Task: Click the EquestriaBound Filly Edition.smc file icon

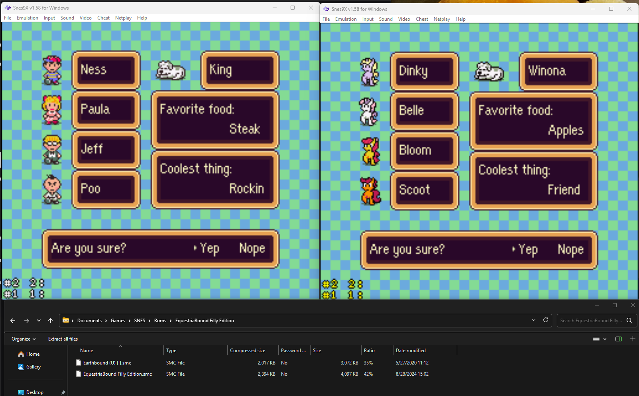Action: [79, 374]
